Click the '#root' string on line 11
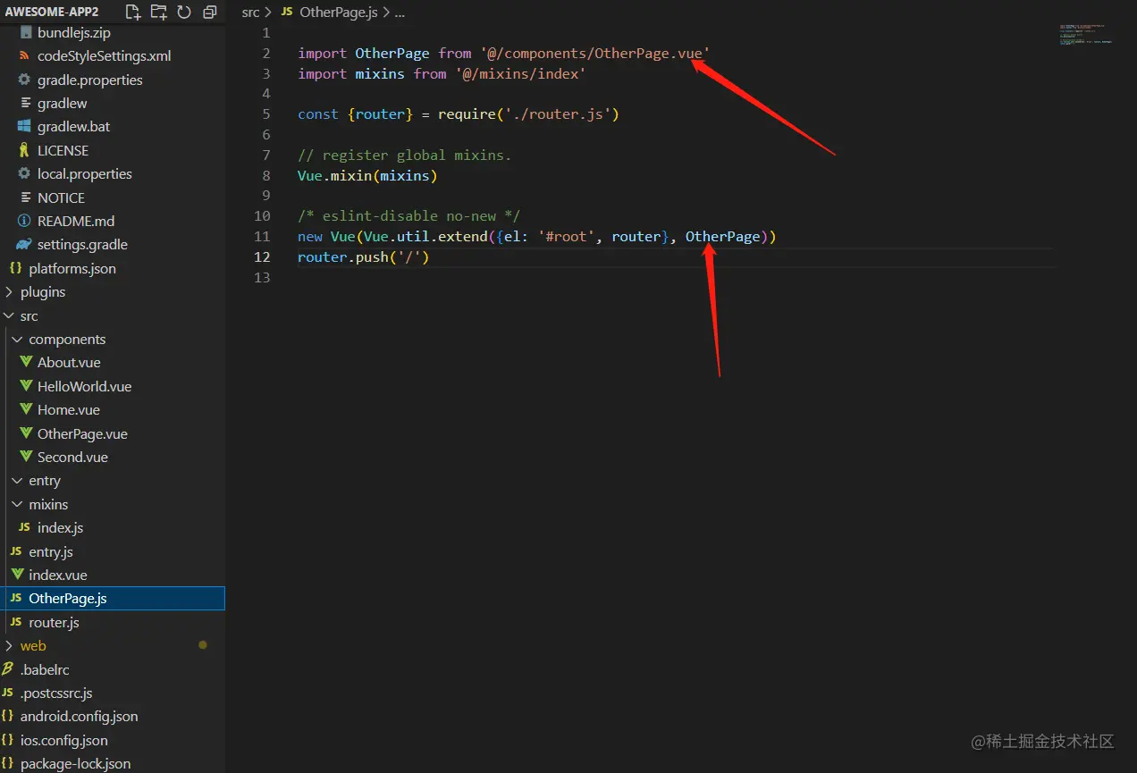 [x=567, y=237]
